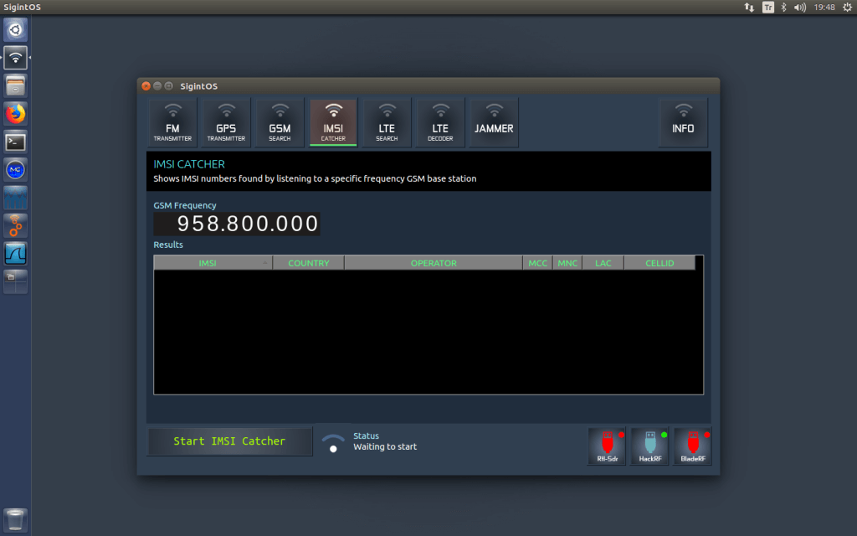Open the Terminal from the dock
Viewport: 857px width, 536px height.
pyautogui.click(x=15, y=142)
